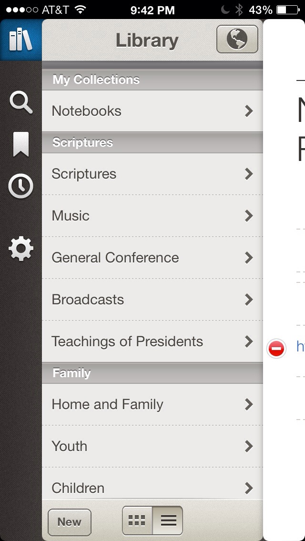The height and width of the screenshot is (541, 305).
Task: Expand the Teachings of Presidents chevron
Action: [249, 341]
